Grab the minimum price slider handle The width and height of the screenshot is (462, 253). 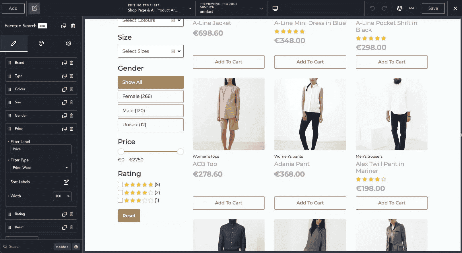[121, 151]
